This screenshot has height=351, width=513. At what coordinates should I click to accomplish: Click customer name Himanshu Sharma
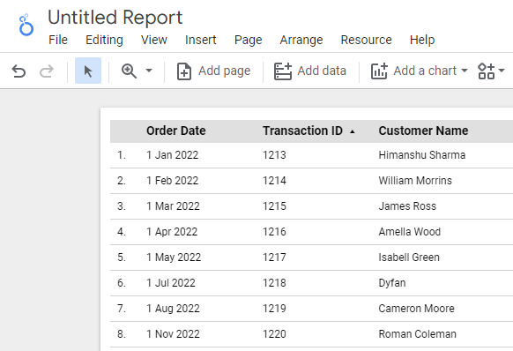[422, 155]
